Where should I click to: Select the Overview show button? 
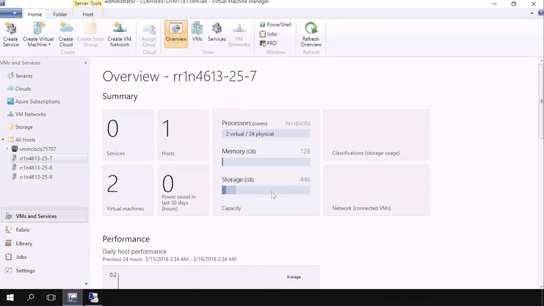176,34
